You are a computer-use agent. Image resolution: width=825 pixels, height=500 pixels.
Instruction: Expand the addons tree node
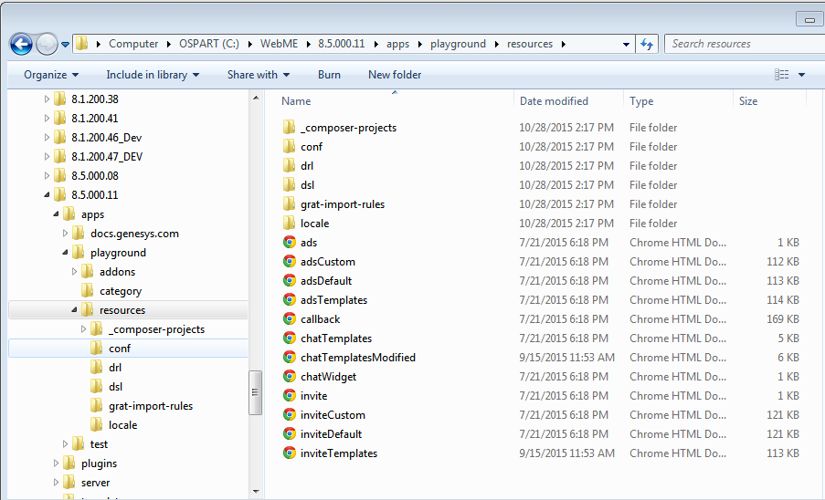coord(74,272)
